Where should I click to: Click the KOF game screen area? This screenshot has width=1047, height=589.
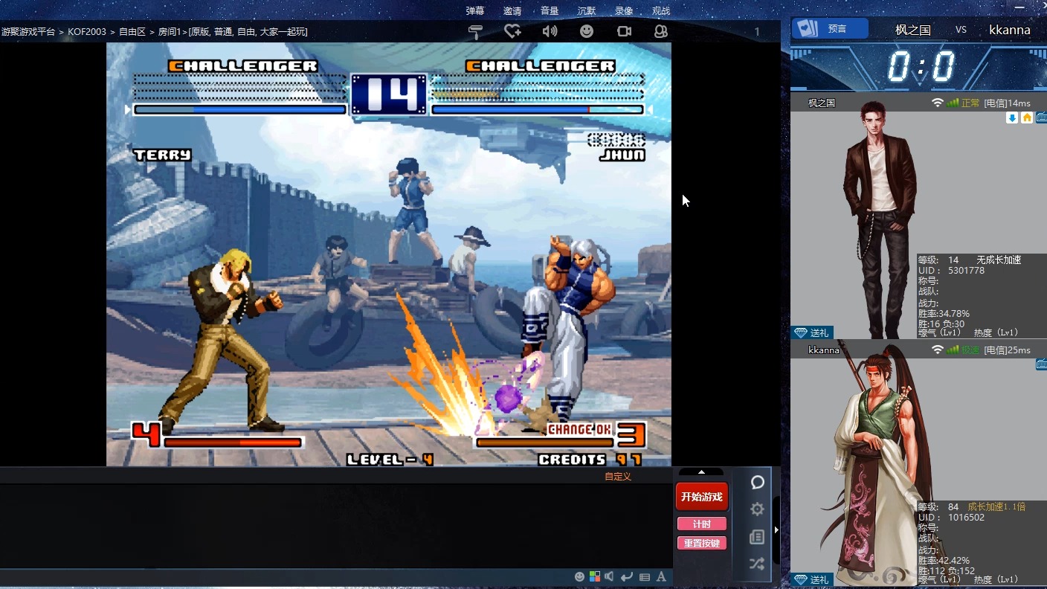tap(389, 254)
